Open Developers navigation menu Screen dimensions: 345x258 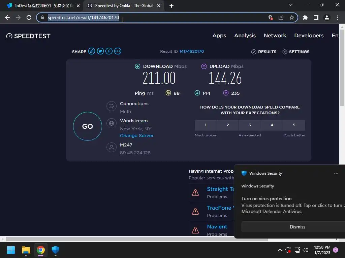pos(309,36)
